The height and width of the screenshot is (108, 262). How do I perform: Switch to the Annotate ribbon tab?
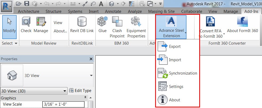[113, 11]
